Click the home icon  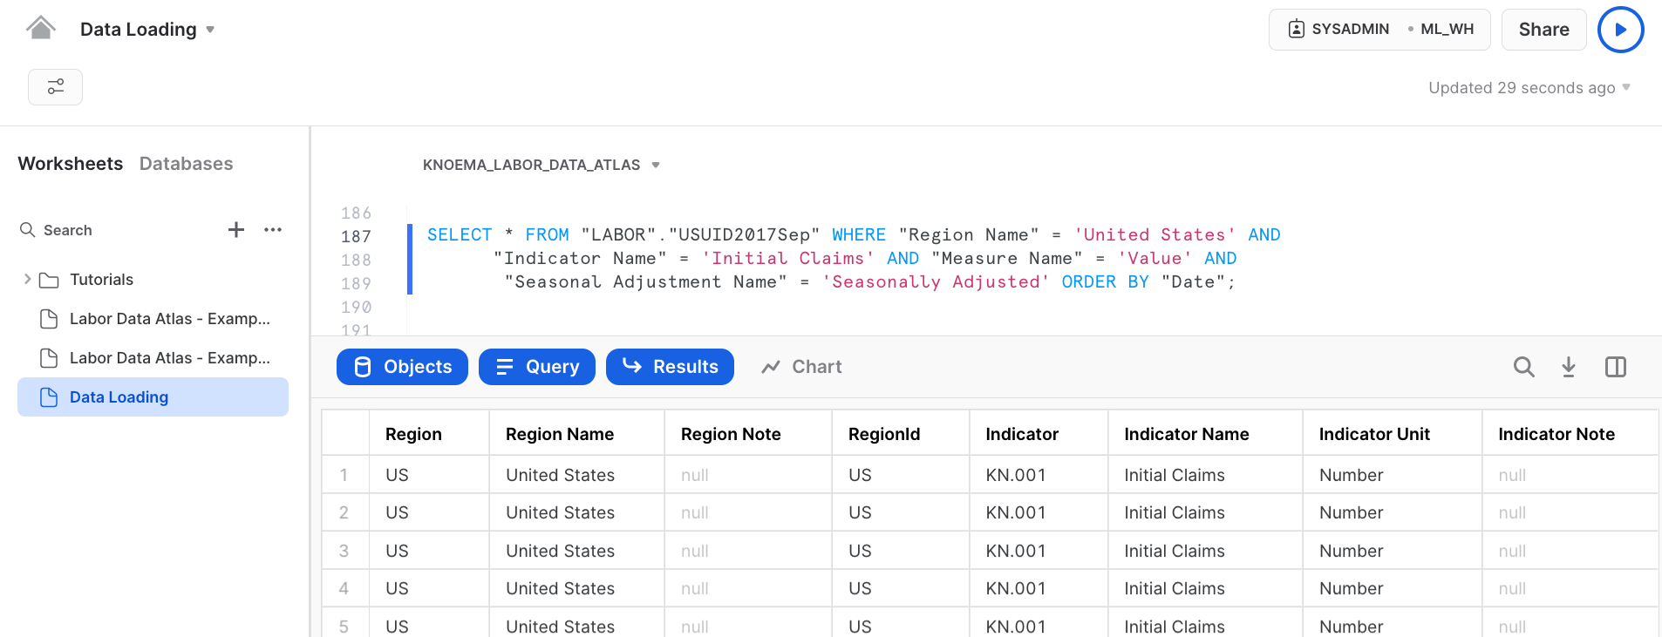click(x=40, y=29)
